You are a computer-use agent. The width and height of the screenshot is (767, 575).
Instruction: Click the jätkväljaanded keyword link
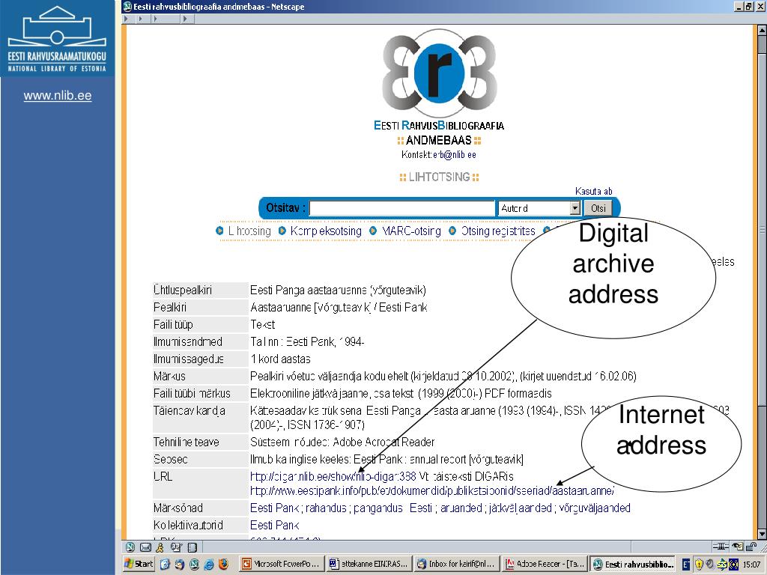[x=521, y=508]
